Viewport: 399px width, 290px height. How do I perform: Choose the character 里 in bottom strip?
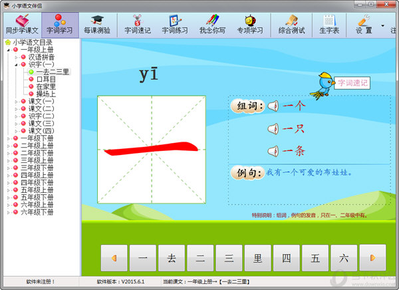(257, 257)
